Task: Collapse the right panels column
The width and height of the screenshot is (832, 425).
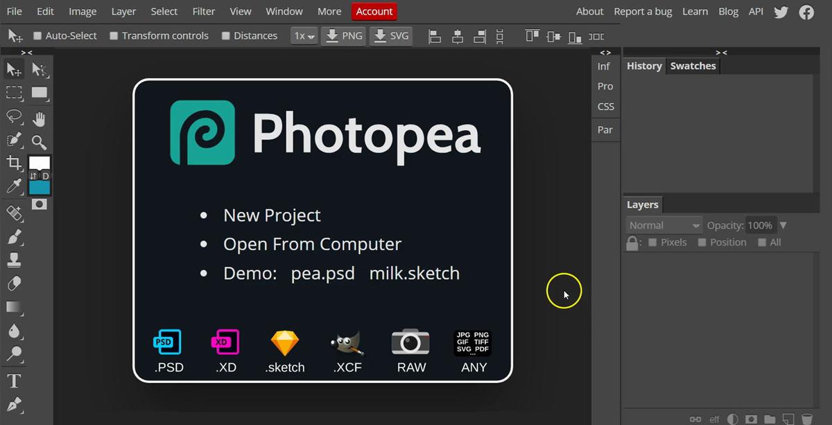Action: click(721, 53)
